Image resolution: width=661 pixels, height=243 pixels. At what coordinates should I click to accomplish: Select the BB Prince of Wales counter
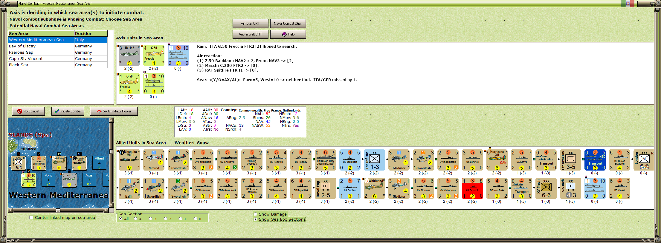point(252,188)
